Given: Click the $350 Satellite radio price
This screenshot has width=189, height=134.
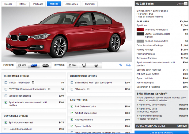Looking at the screenshot, I should pos(127,83).
